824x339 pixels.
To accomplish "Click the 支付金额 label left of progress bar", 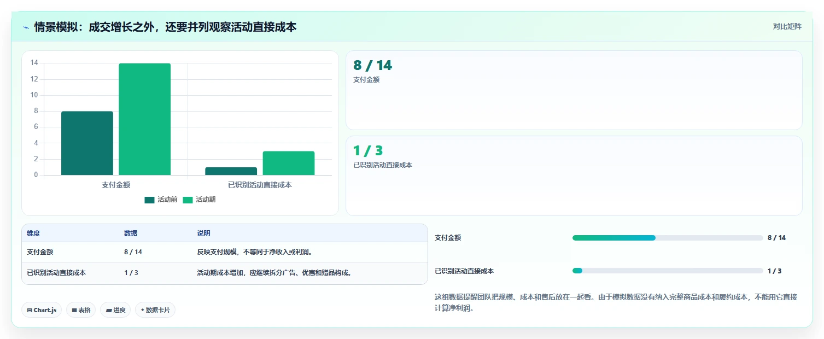I will click(x=448, y=238).
